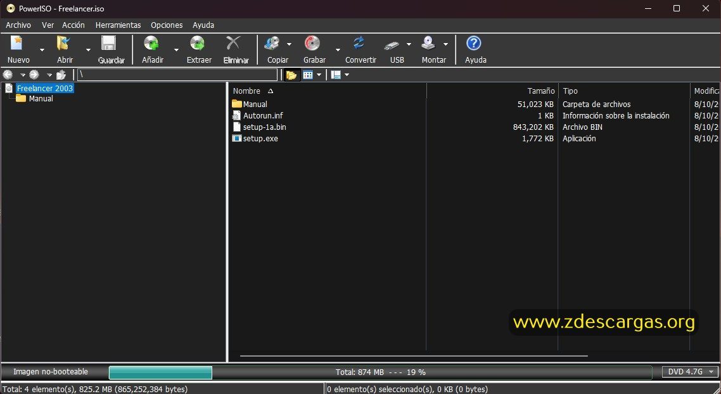Click the Total 4 elemento(s) status bar text

coord(95,390)
